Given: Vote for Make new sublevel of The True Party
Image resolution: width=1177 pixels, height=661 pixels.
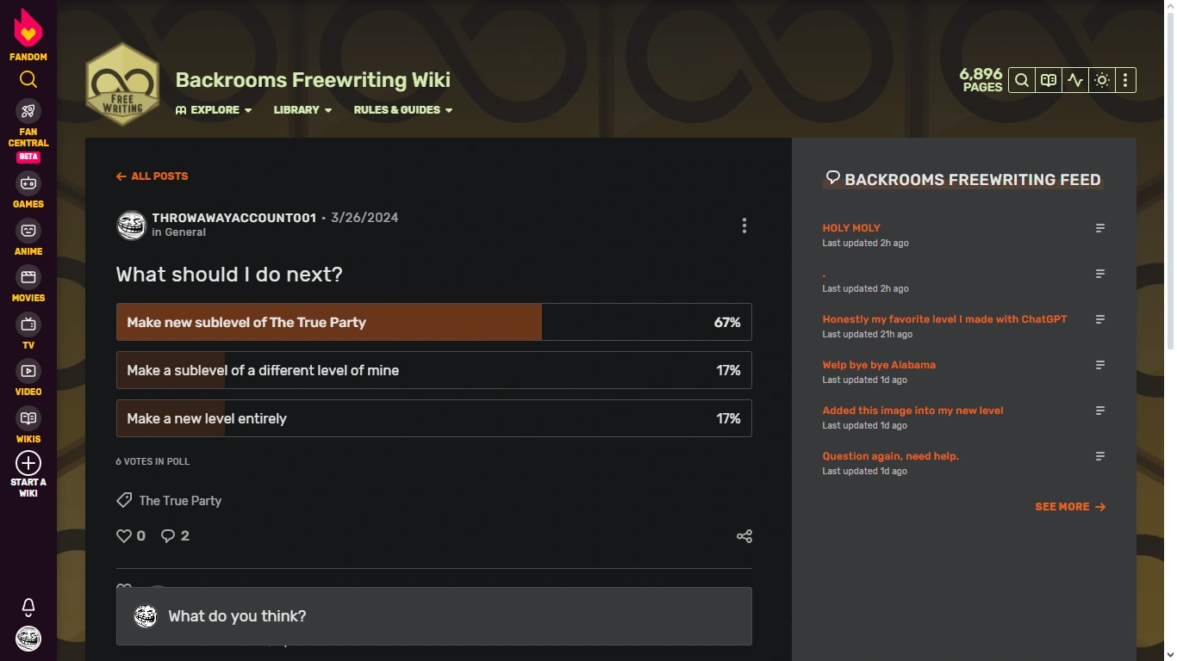Looking at the screenshot, I should click(433, 322).
